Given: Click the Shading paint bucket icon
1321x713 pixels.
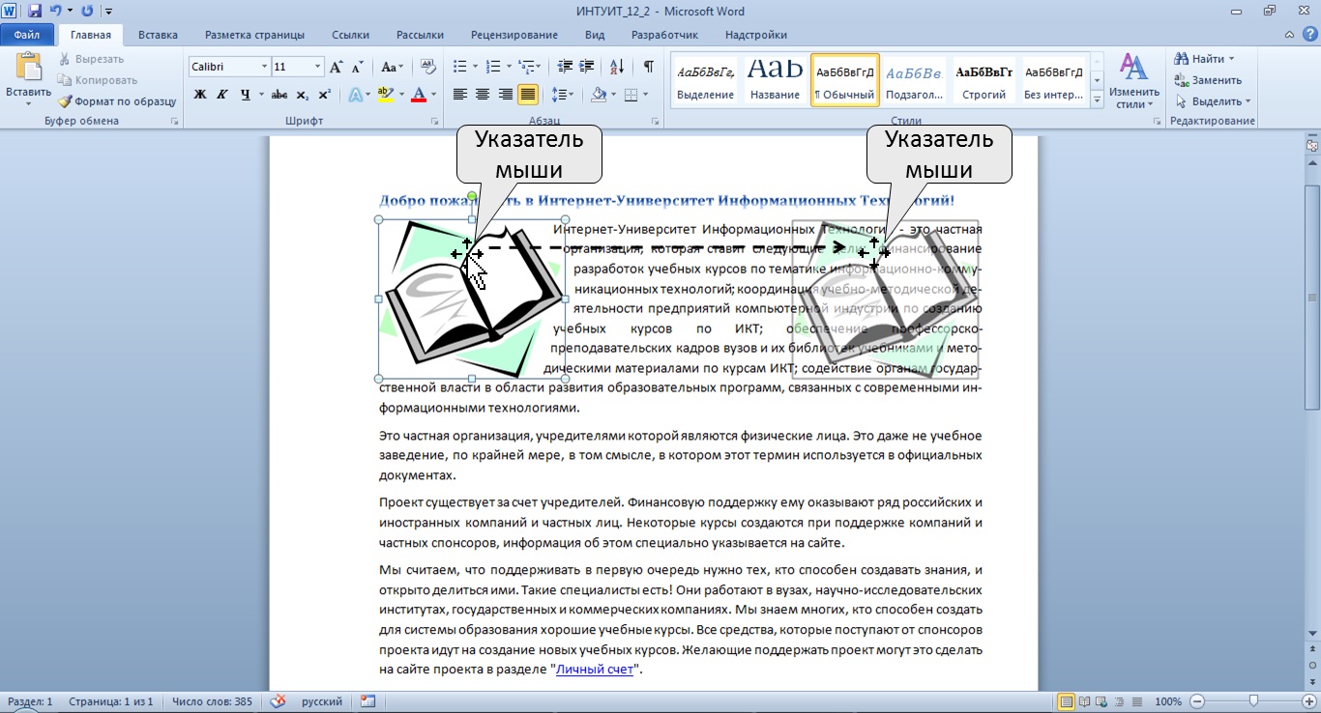Looking at the screenshot, I should click(598, 95).
